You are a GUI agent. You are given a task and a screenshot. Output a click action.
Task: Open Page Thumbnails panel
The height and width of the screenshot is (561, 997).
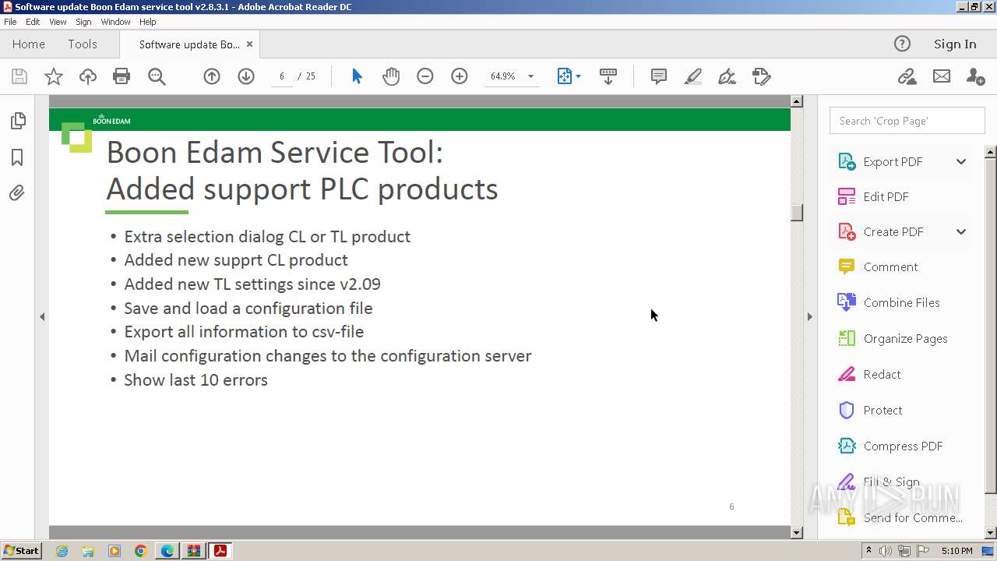pyautogui.click(x=17, y=121)
